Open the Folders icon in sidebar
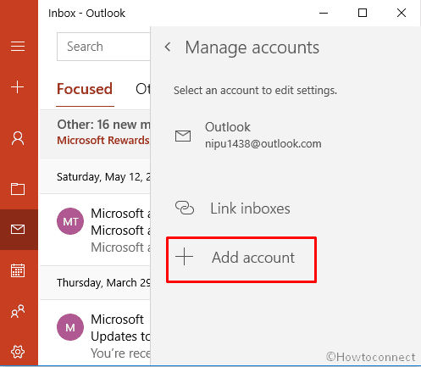 [x=18, y=189]
